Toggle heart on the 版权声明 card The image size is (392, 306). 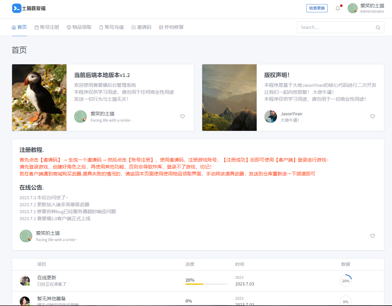click(x=373, y=117)
